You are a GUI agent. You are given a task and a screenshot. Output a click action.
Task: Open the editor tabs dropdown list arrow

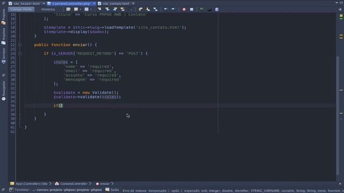(337, 3)
